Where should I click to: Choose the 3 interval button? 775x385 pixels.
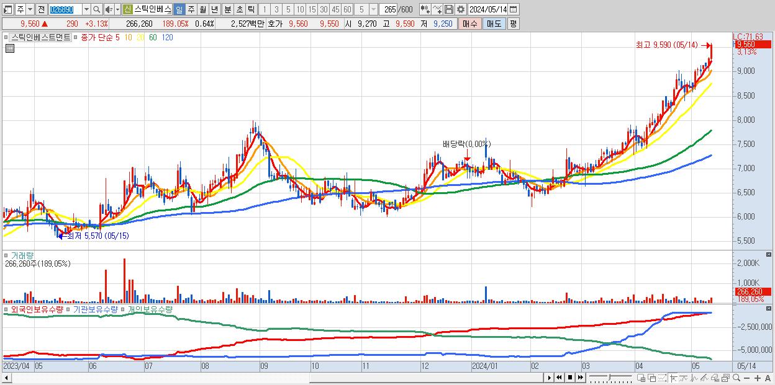click(x=276, y=9)
